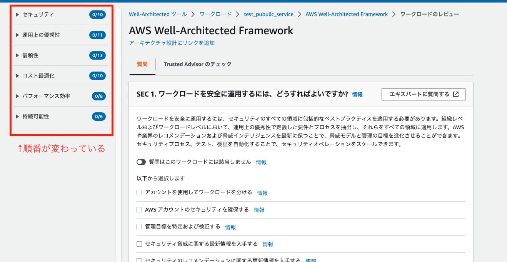The image size is (507, 262).
Task: Click the ワークロードのレビュー breadcrumb text
Action: pos(430,14)
